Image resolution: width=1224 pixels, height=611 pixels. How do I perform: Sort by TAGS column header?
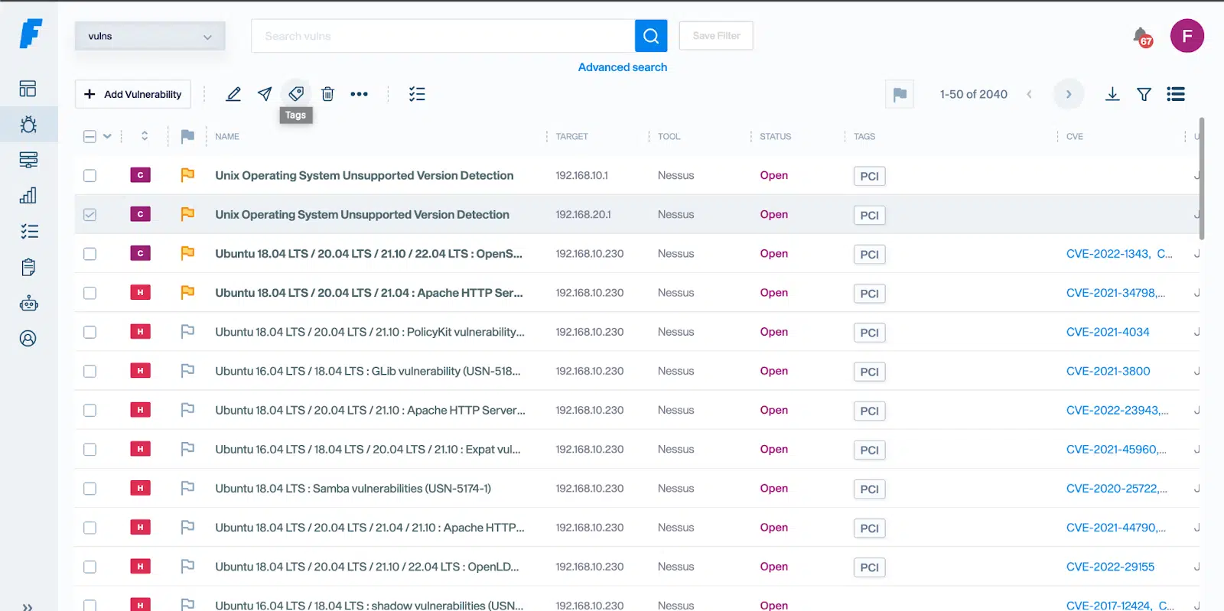tap(864, 136)
